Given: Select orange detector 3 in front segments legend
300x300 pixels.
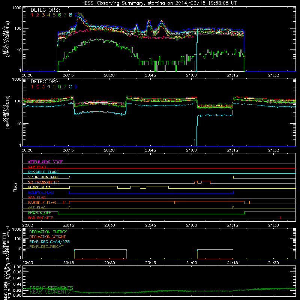Looking at the screenshot, I should click(x=43, y=15).
